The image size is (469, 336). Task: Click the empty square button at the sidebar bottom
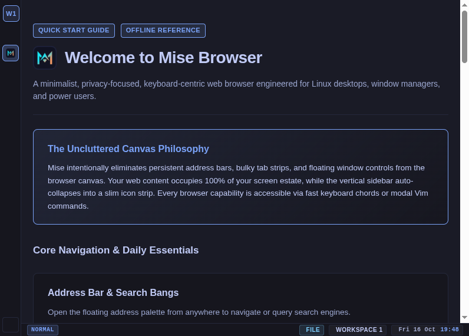tap(11, 325)
